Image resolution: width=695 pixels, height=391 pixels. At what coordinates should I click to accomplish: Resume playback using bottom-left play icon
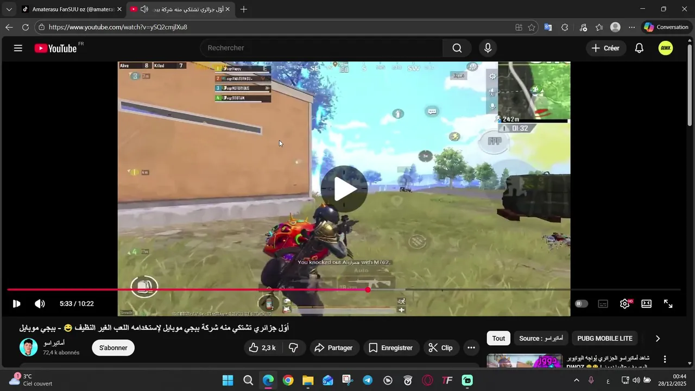point(16,304)
